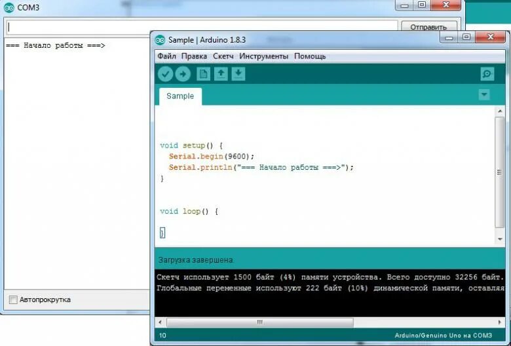The height and width of the screenshot is (346, 511).
Task: Click the Загрузка завершена status message
Action: 195,260
